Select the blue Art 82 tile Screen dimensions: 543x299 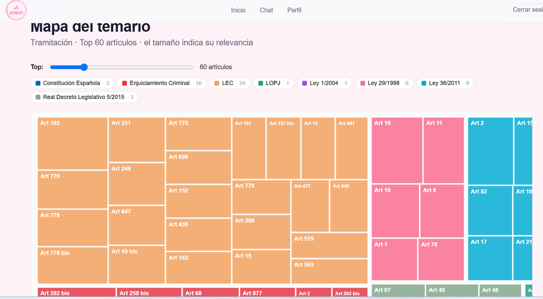coord(490,211)
